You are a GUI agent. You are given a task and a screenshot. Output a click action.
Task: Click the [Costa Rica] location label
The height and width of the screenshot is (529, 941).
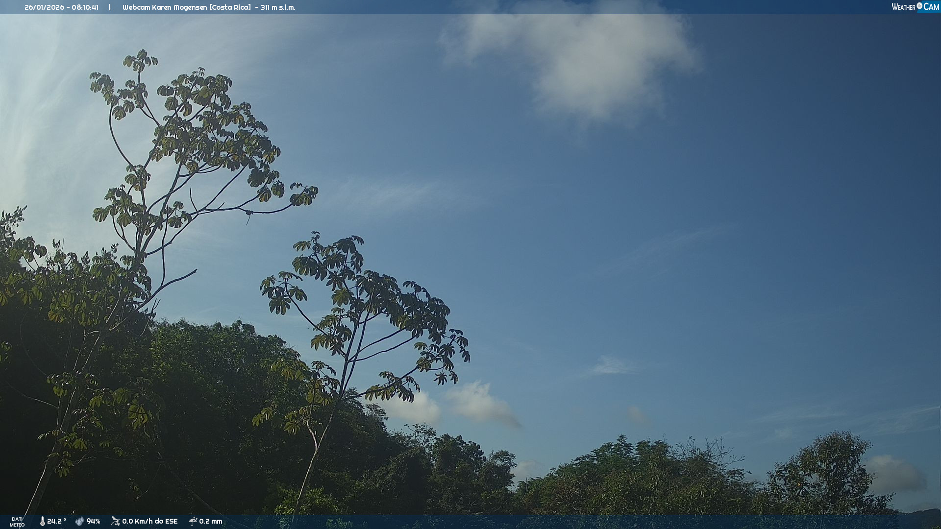click(230, 7)
